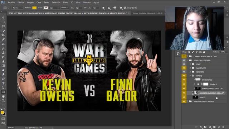This screenshot has width=229, height=129.
Task: Select the Move tool
Action: (3, 18)
